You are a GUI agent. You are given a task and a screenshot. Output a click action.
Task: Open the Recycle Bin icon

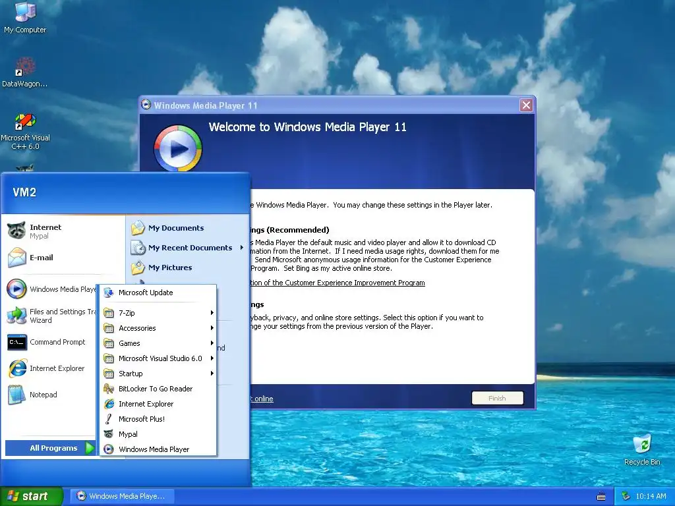642,444
